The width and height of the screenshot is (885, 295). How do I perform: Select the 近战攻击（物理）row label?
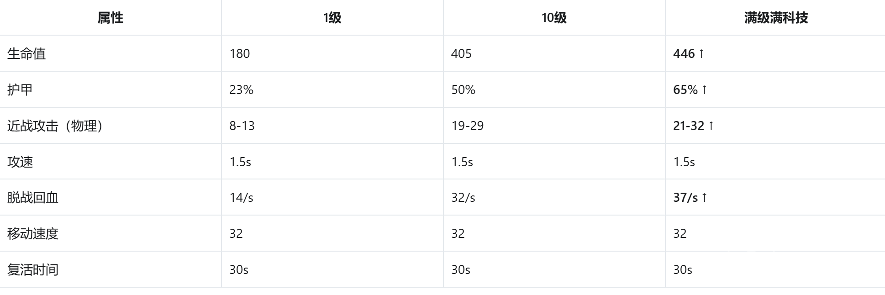55,126
